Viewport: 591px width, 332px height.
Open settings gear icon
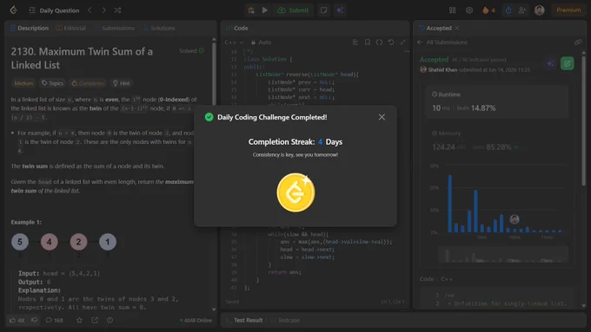tap(469, 10)
